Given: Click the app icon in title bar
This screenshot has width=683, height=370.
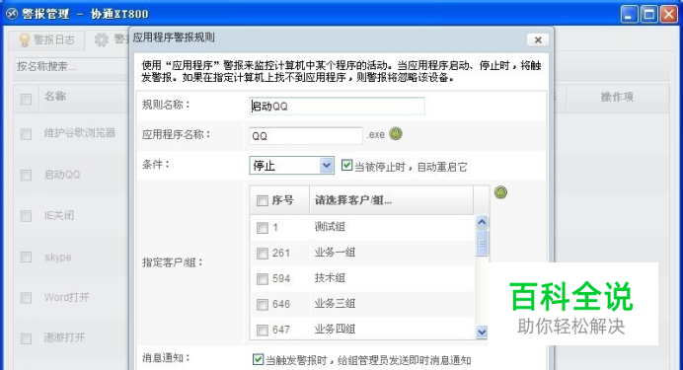Looking at the screenshot, I should pyautogui.click(x=12, y=14).
